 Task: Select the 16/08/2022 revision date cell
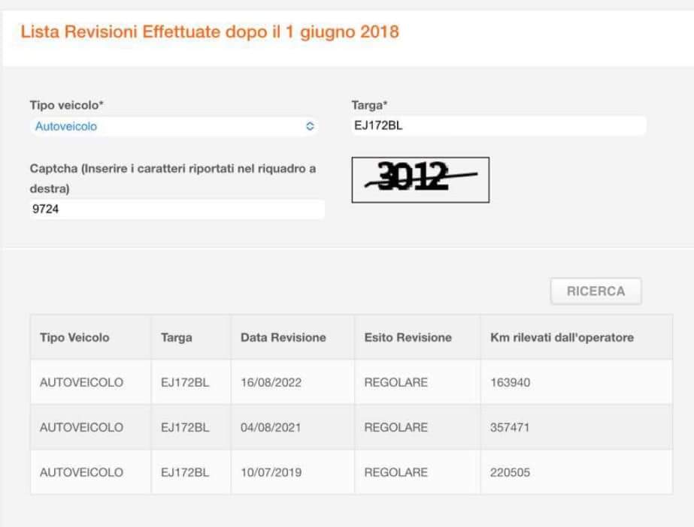click(271, 383)
